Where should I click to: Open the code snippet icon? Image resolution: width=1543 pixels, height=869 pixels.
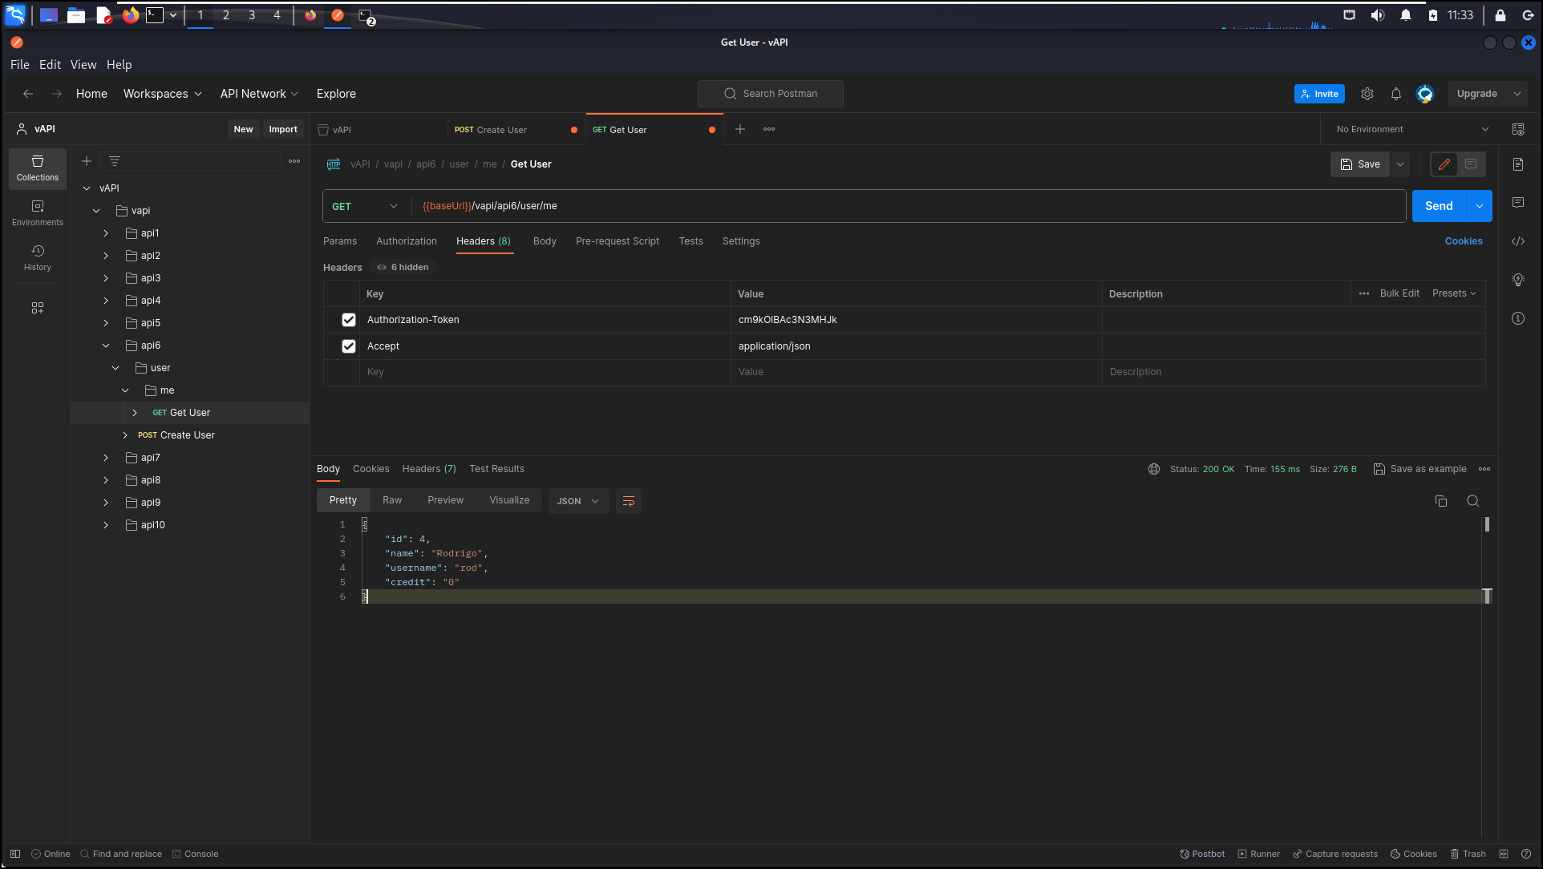[x=1518, y=241]
